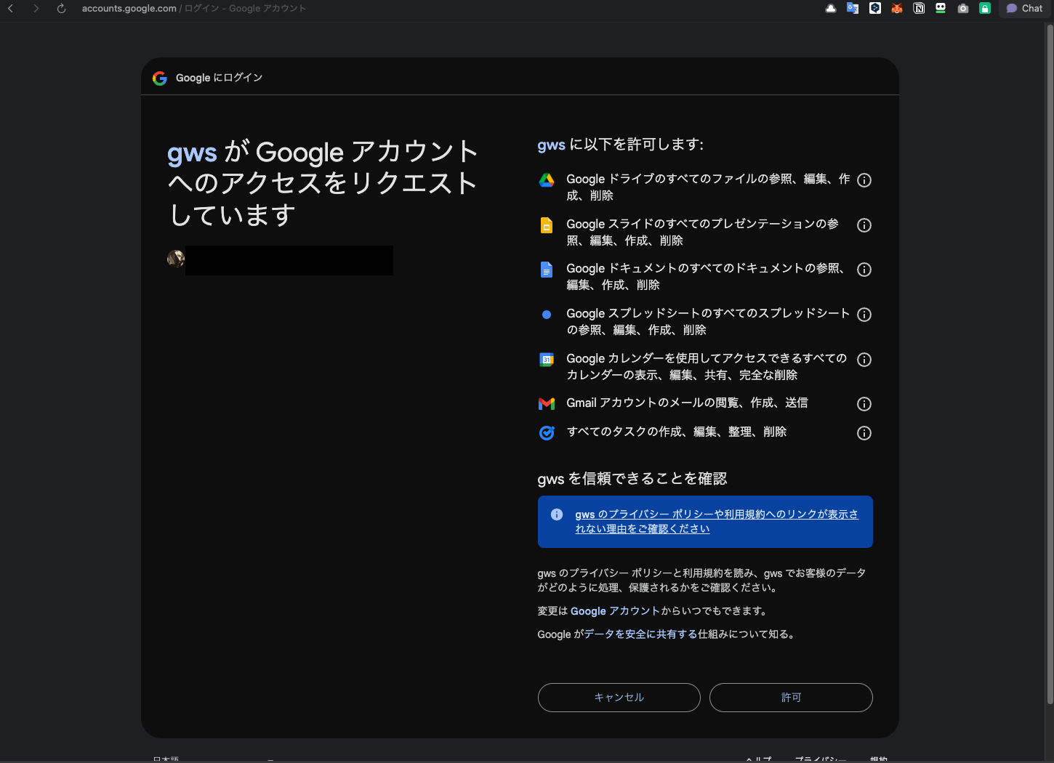This screenshot has height=763, width=1054.
Task: Open the MetaMask extension in the toolbar
Action: tap(897, 8)
